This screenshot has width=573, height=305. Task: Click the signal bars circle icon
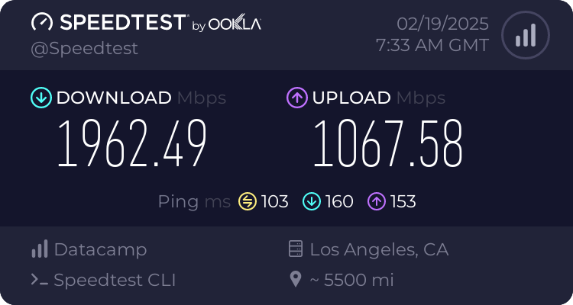coord(524,35)
